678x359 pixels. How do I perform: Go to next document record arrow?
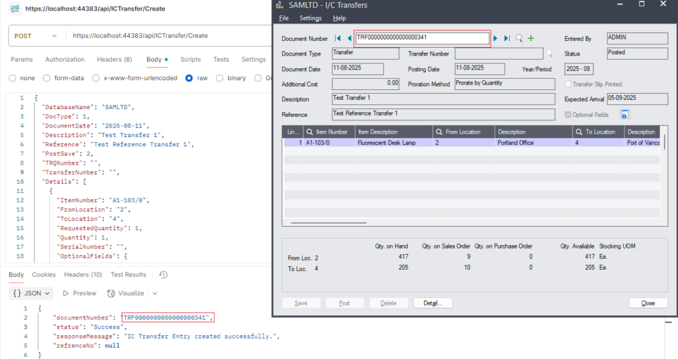pos(495,38)
